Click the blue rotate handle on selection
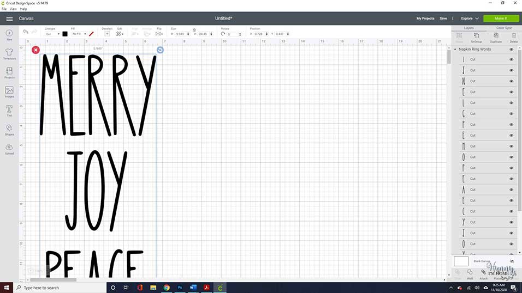 point(160,50)
